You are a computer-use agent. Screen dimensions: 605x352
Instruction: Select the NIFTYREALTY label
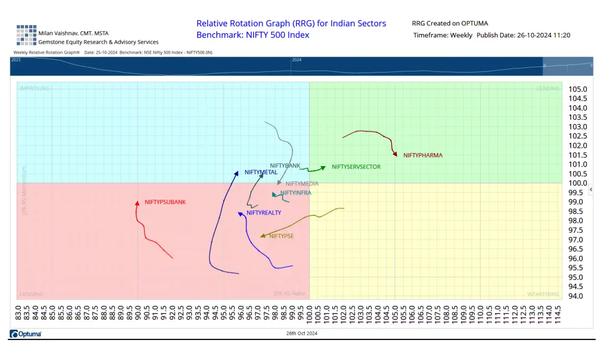click(x=264, y=212)
